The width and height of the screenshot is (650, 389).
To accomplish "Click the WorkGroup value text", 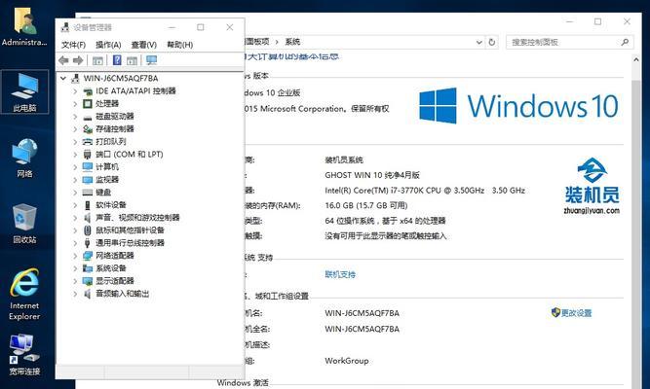I will pos(347,361).
